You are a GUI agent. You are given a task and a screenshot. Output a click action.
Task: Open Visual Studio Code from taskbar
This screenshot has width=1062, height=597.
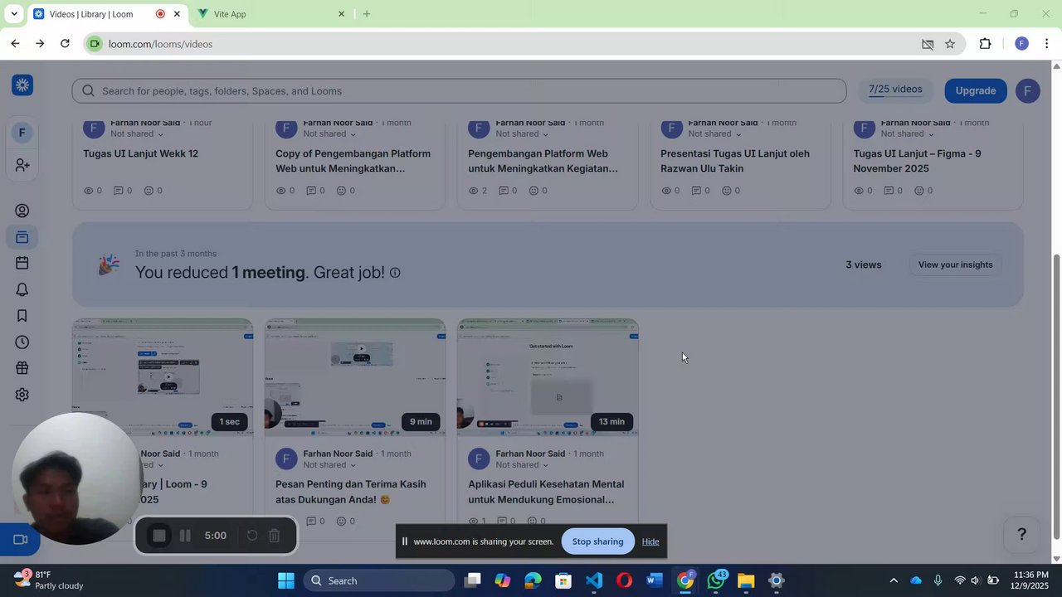pyautogui.click(x=593, y=580)
